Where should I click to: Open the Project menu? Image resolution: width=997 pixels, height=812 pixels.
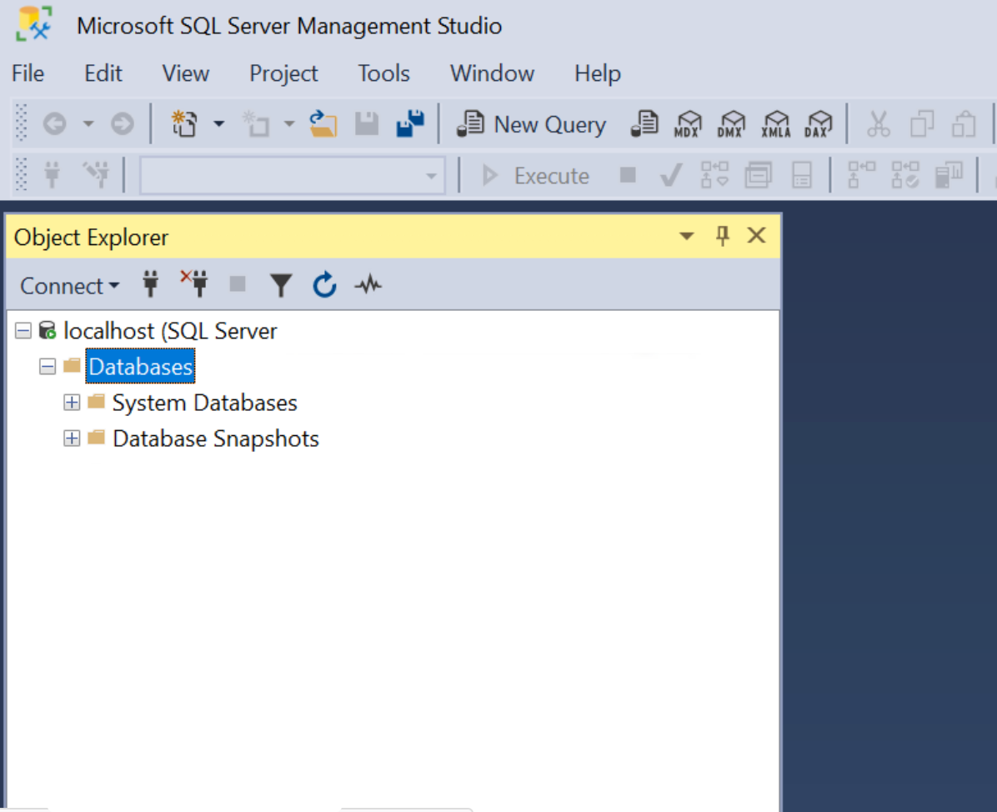(283, 73)
